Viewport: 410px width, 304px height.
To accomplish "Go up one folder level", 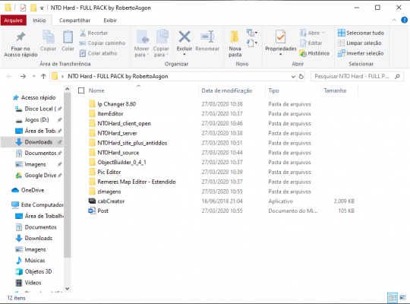I will (x=43, y=77).
